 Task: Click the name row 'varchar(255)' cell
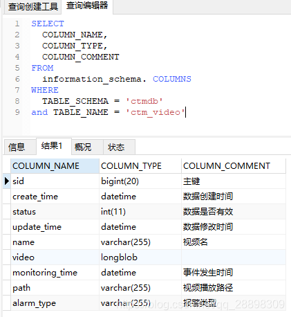140,242
